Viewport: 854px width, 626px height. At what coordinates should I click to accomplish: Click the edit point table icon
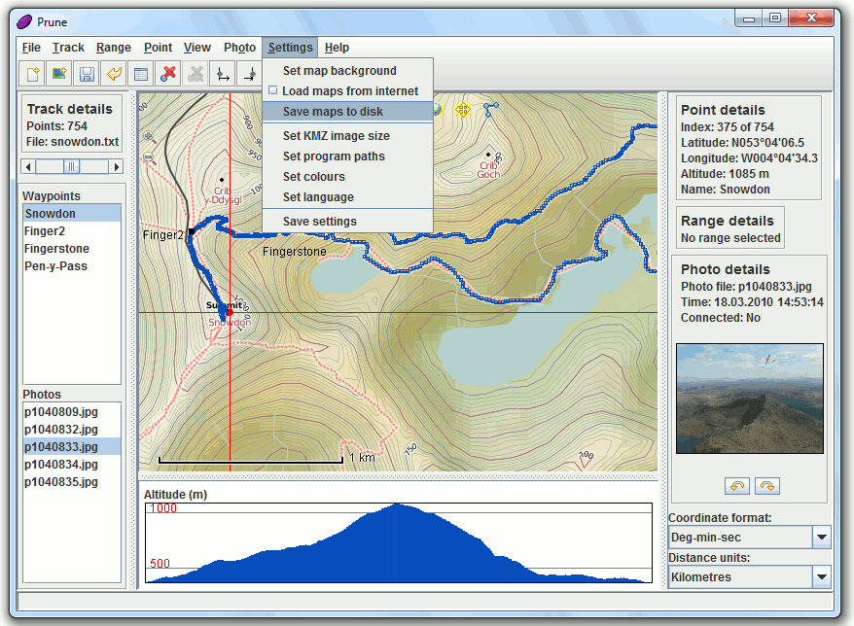pos(141,73)
